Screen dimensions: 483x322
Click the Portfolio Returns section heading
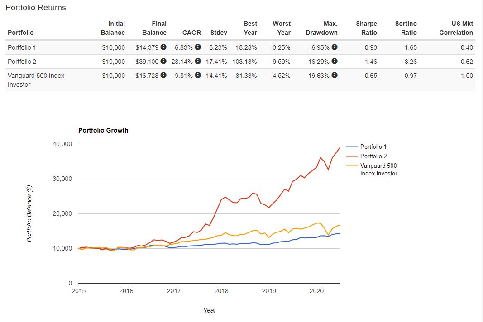(36, 8)
